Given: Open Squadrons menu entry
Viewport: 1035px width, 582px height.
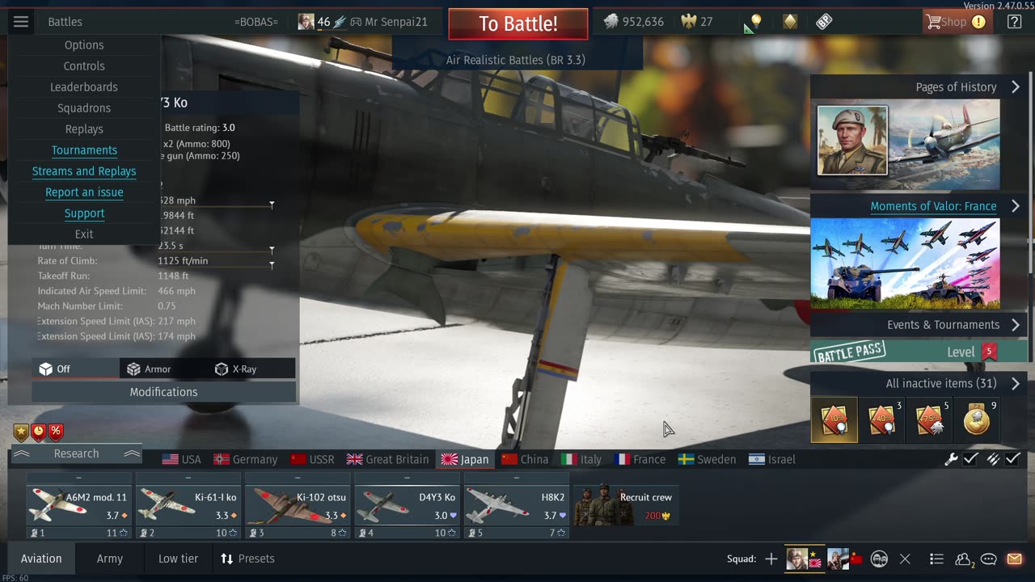Looking at the screenshot, I should pyautogui.click(x=84, y=108).
